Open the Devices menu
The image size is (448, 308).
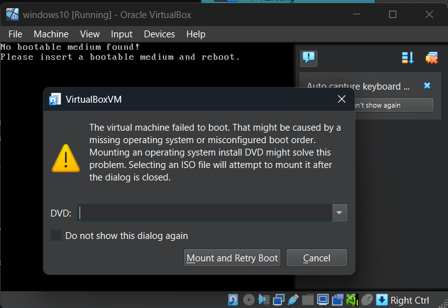[160, 34]
